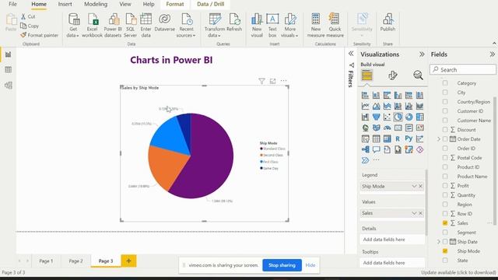Pick the KPI visualization icon
The height and width of the screenshot is (280, 498).
(x=419, y=128)
